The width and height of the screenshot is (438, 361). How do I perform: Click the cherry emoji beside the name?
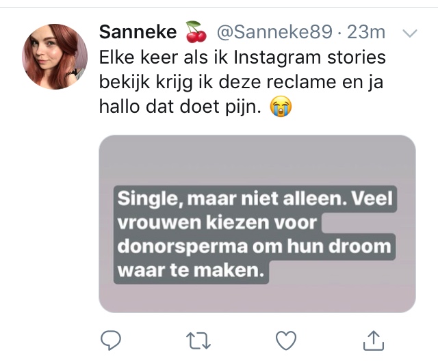pos(196,32)
